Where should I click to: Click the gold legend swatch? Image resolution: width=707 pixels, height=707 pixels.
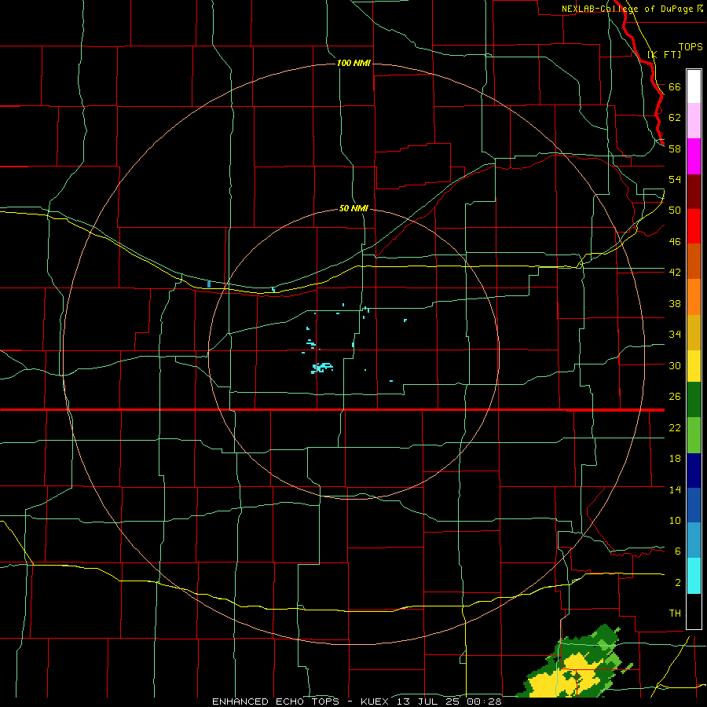(694, 332)
